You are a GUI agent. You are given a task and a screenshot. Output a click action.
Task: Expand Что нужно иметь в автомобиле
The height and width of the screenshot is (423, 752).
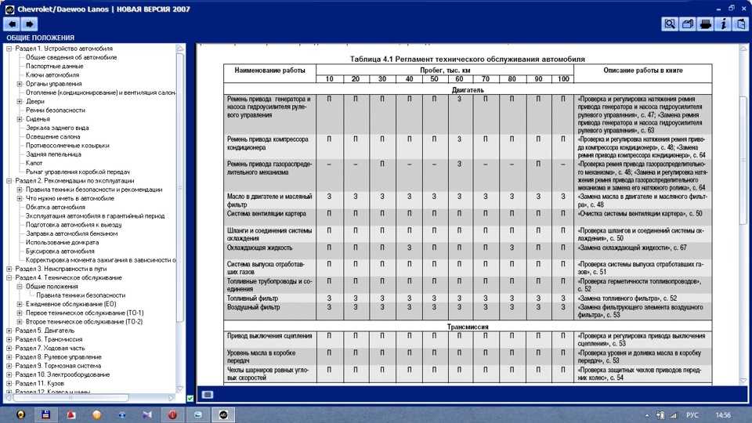coord(20,198)
